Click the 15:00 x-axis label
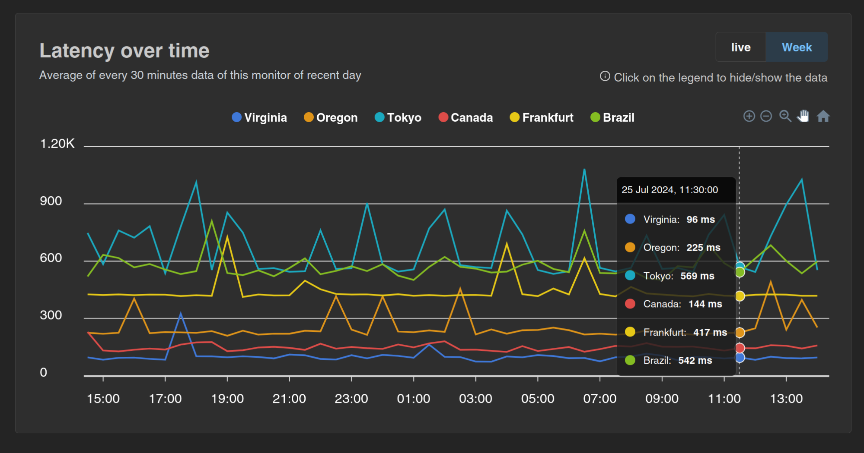Viewport: 864px width, 453px height. click(x=103, y=399)
